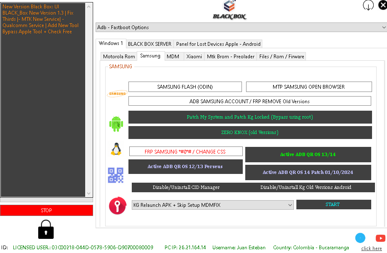
Task: Click the Samsung logo icon
Action: 117,94
